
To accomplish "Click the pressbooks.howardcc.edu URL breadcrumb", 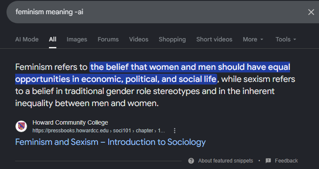I will pos(99,131).
